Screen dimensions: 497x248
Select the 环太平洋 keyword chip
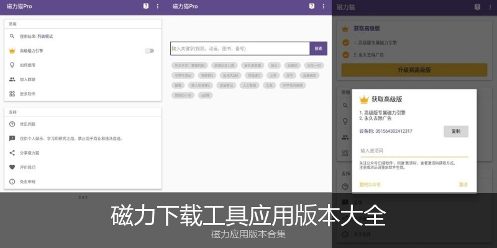click(x=189, y=66)
